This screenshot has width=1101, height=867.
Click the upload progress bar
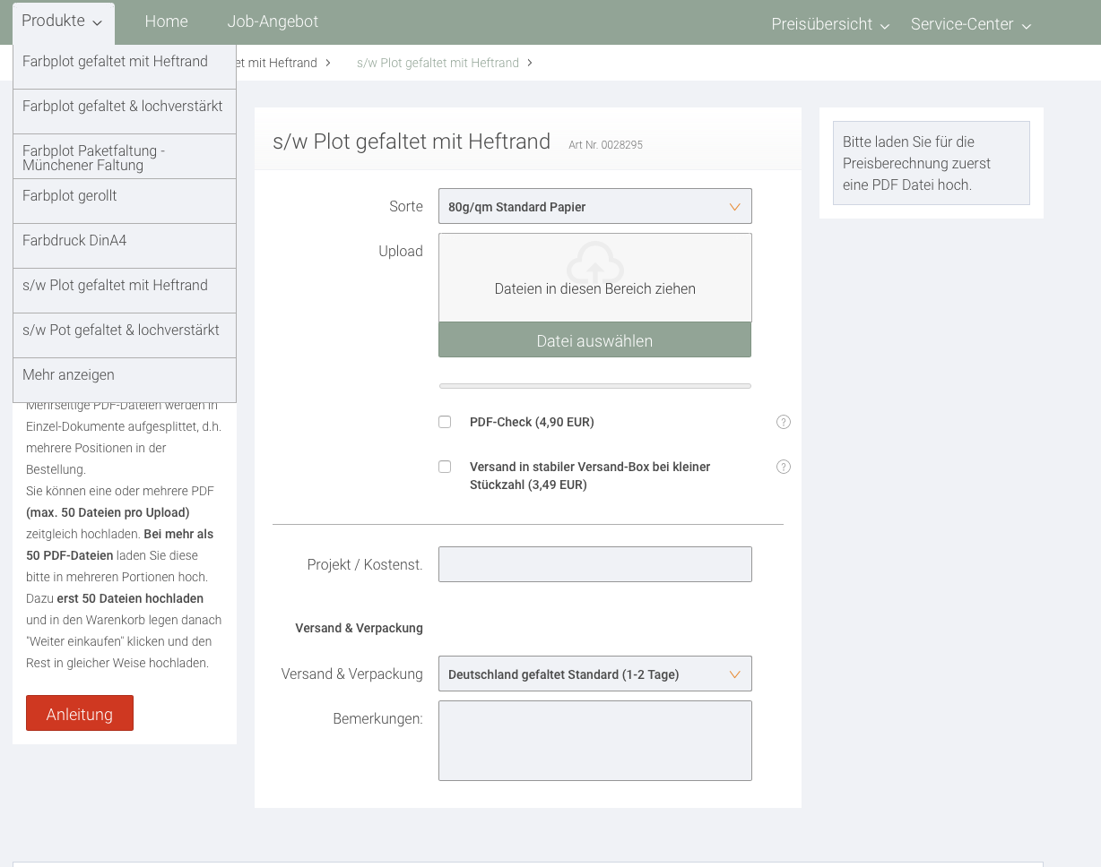594,386
